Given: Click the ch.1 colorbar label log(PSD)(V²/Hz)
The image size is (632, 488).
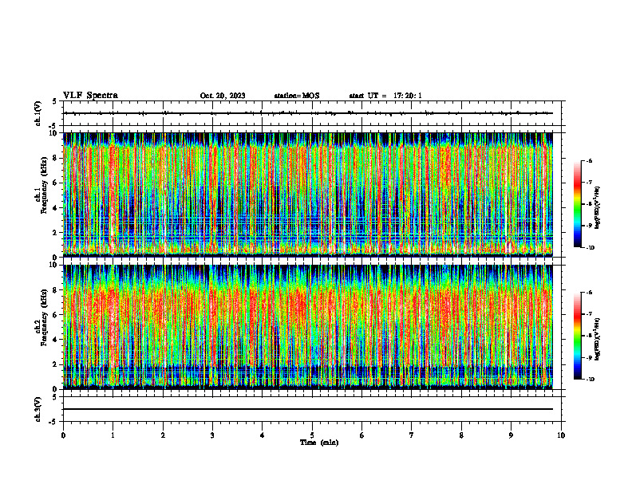Looking at the screenshot, I should [598, 207].
